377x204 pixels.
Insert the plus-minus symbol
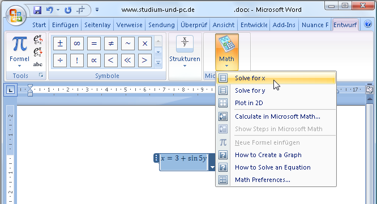(60, 44)
